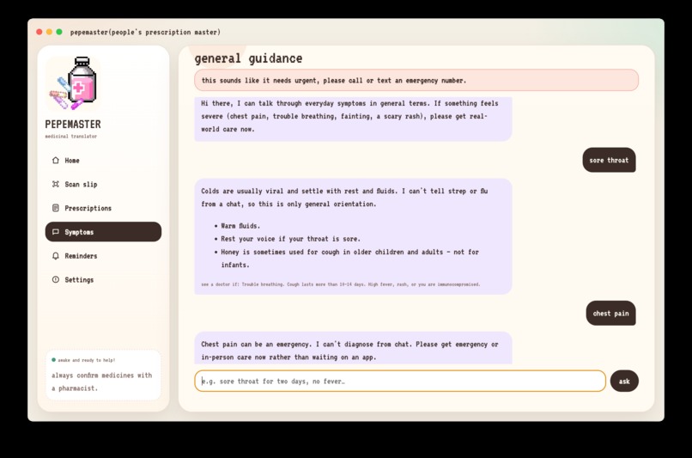Viewport: 692px width, 458px height.
Task: Click the Prescriptions document icon
Action: (56, 208)
